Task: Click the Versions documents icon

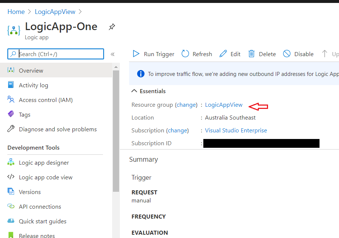Action: [11, 191]
